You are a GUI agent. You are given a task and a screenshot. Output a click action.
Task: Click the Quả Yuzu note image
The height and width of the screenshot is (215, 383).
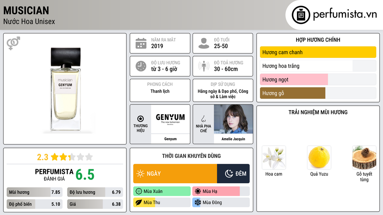click(319, 158)
